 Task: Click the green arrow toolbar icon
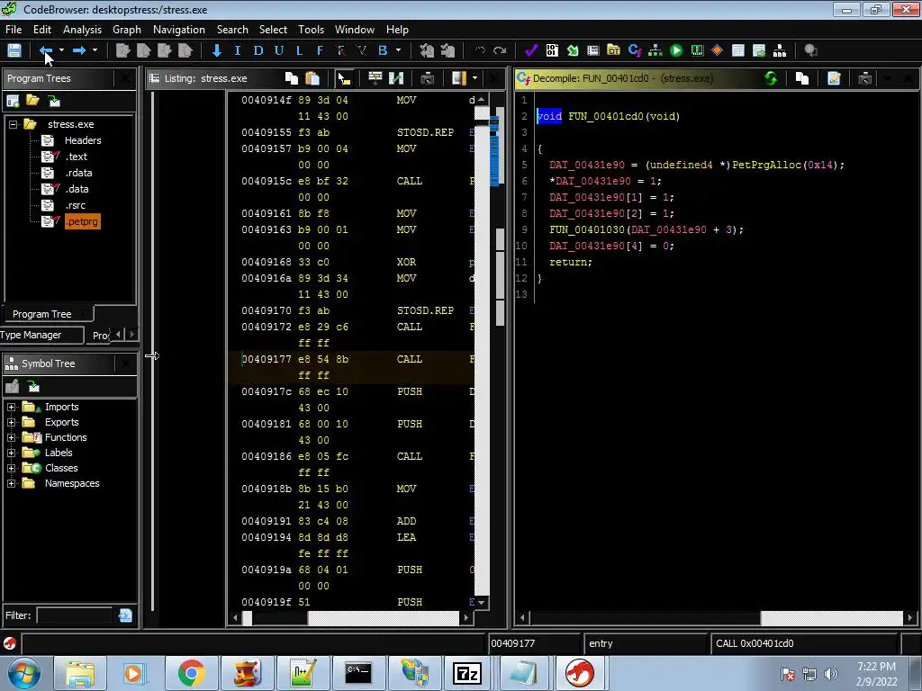point(572,50)
